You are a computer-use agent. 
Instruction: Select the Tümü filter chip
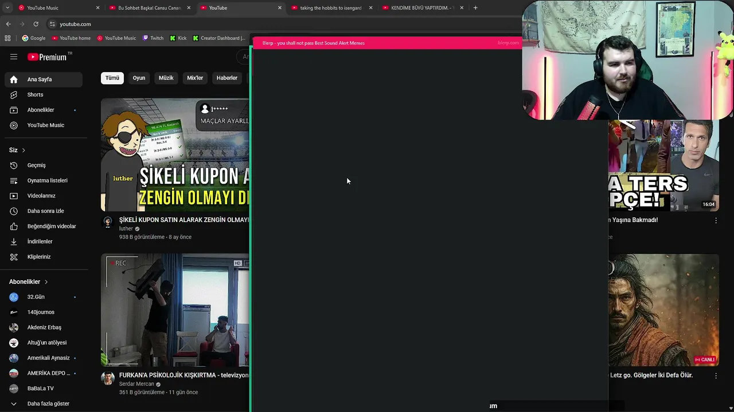(x=112, y=78)
